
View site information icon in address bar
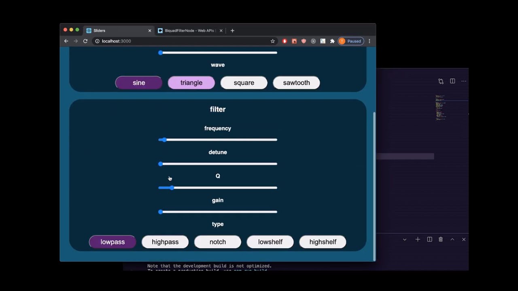97,41
